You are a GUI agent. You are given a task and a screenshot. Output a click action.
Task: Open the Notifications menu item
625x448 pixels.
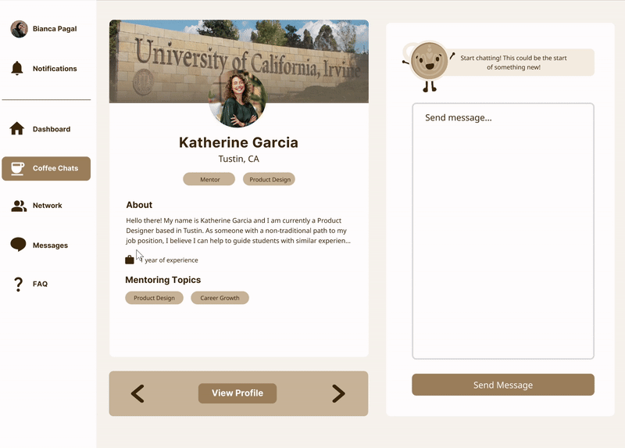(46, 69)
